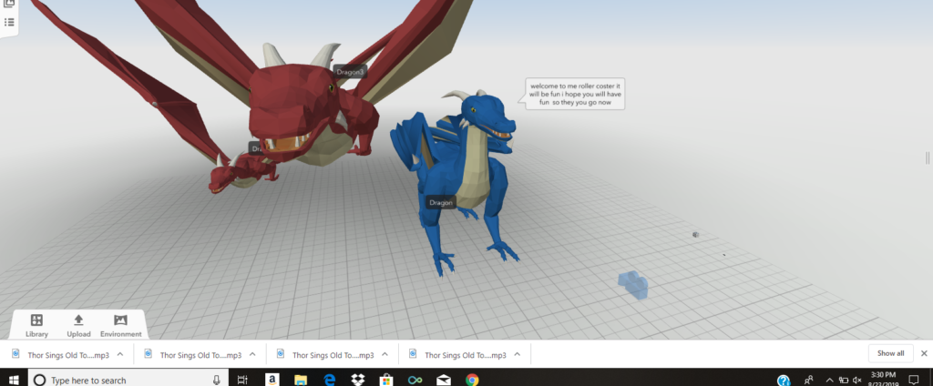Click the Show all downloads button

(890, 353)
